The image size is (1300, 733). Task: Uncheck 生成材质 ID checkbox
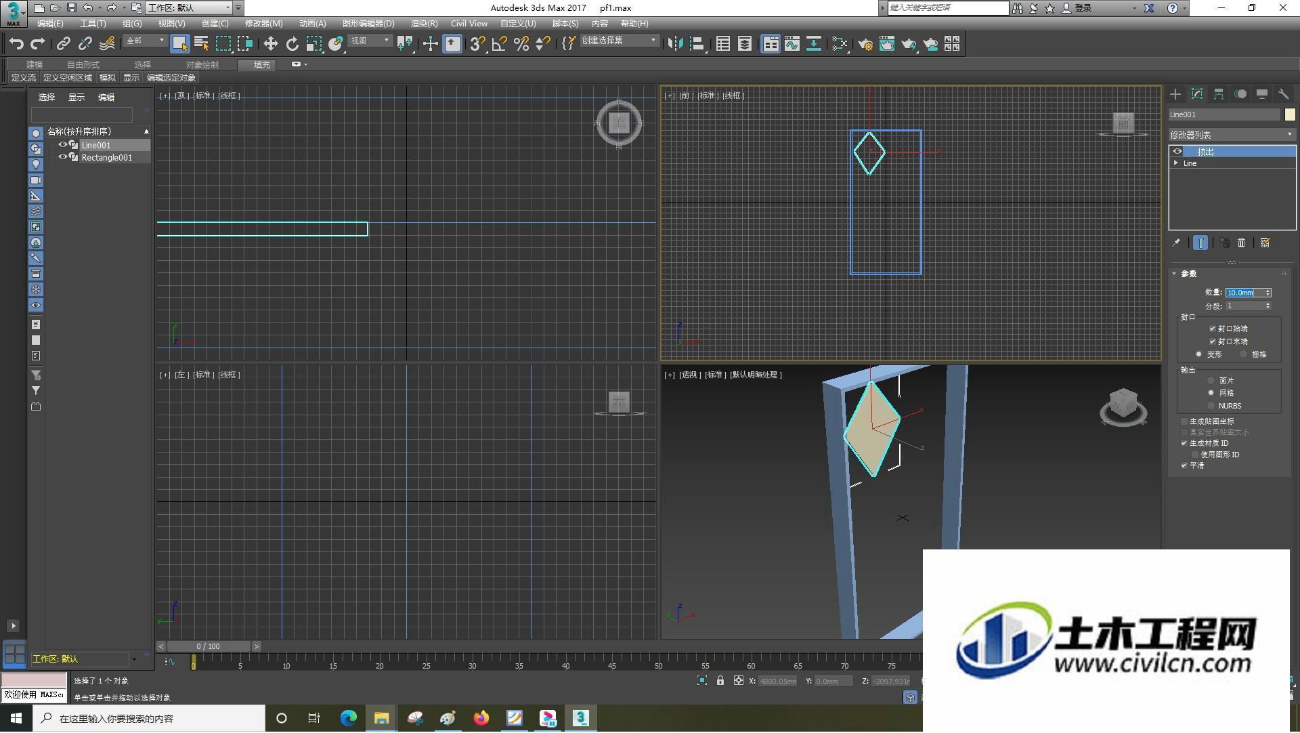[x=1184, y=443]
